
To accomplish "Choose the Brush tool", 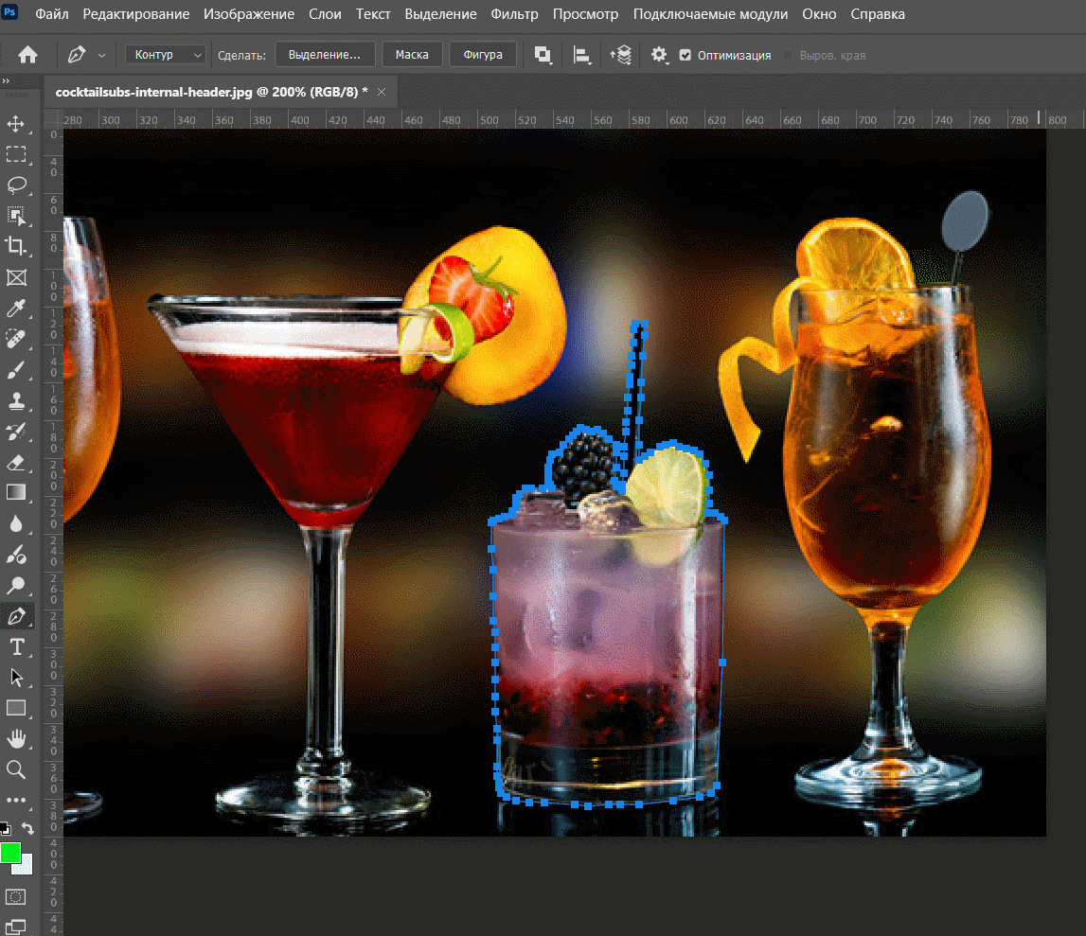I will tap(16, 370).
